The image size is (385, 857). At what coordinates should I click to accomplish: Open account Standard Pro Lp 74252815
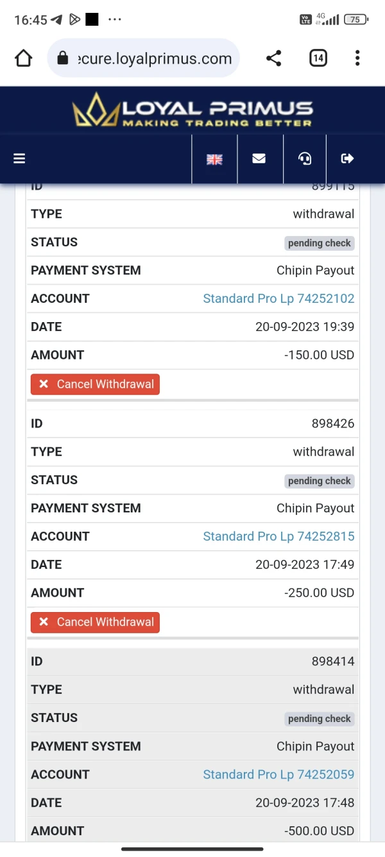coord(278,536)
